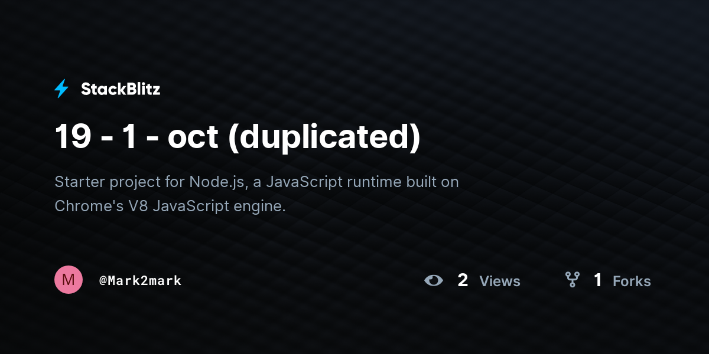709x354 pixels.
Task: Click the view count number 2
Action: [x=463, y=280]
